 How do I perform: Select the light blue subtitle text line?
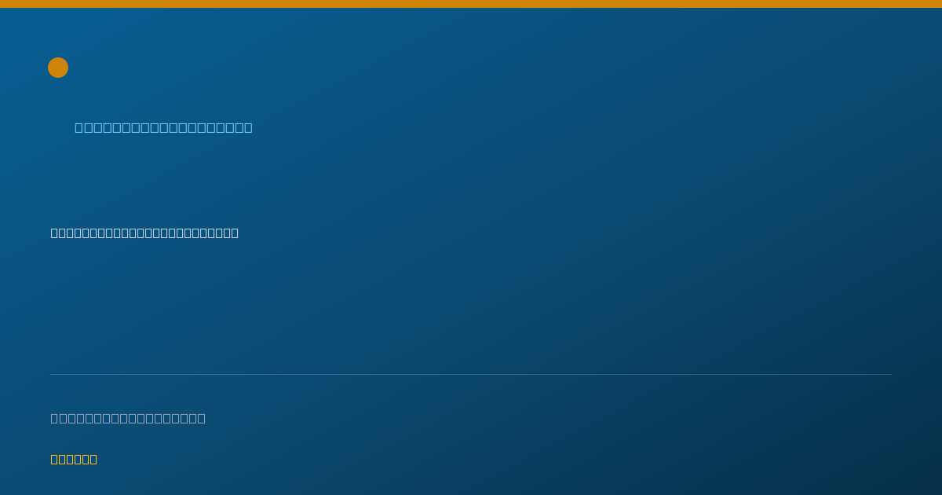coord(163,127)
